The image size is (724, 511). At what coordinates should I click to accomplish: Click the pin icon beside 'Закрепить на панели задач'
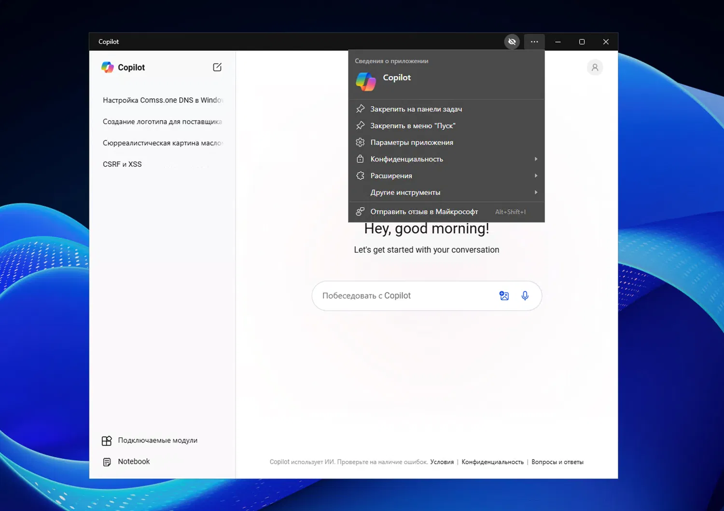360,109
